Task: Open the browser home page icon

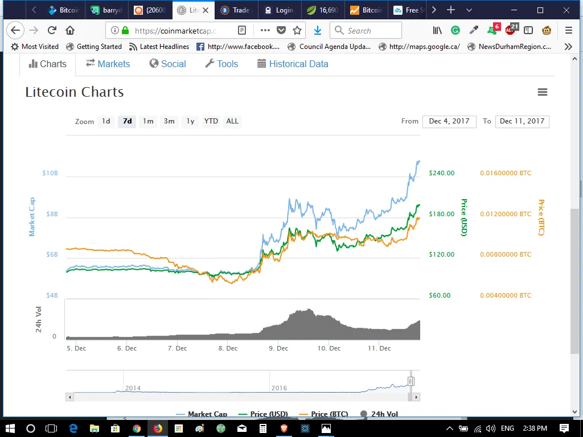Action: click(70, 31)
